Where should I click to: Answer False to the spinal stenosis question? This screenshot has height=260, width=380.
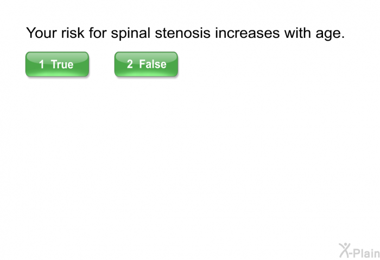tap(146, 64)
